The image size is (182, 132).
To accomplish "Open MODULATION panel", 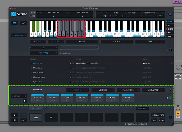I will 153,90.
